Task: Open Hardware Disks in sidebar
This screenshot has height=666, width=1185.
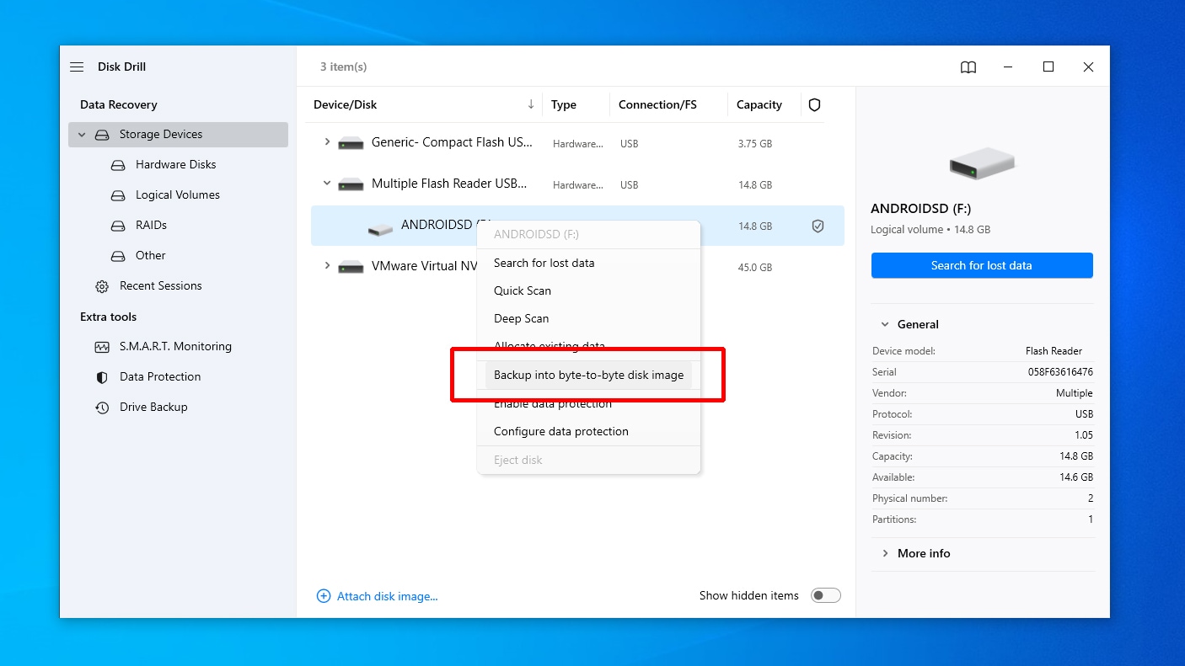Action: pos(176,165)
